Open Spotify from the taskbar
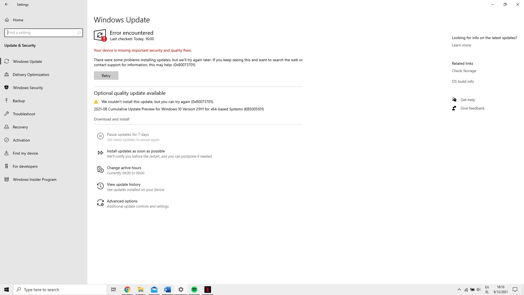The image size is (524, 295). (194, 290)
